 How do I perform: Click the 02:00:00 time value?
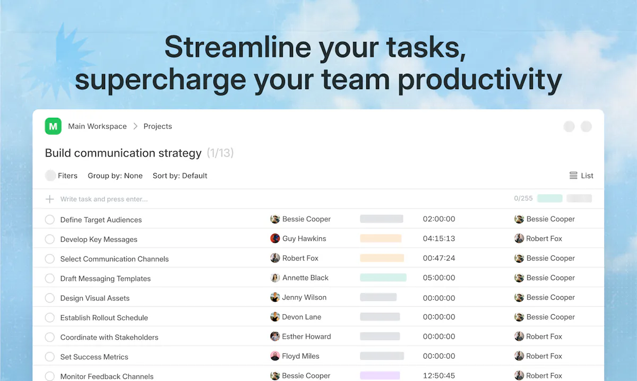coord(439,219)
